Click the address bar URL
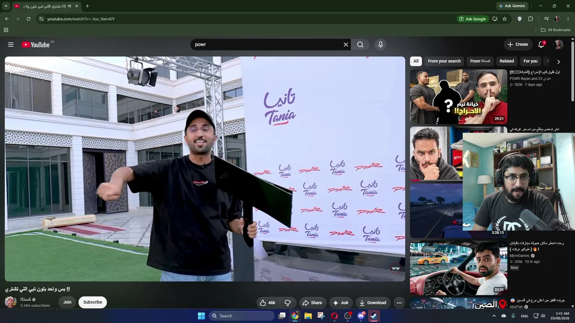Image resolution: width=575 pixels, height=323 pixels. click(x=81, y=19)
